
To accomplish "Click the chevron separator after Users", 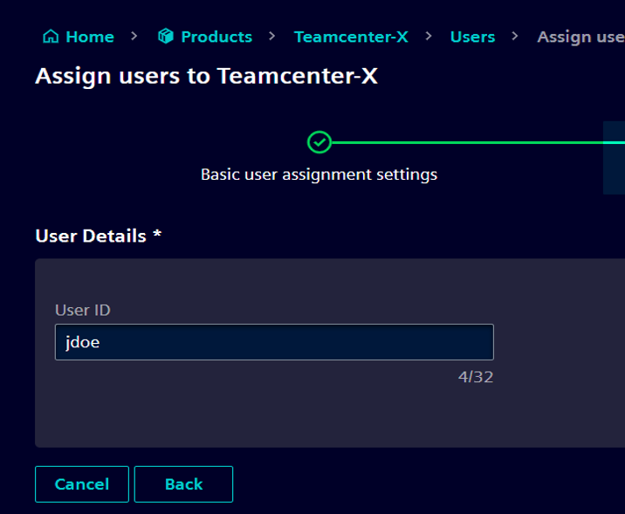I will pyautogui.click(x=515, y=37).
